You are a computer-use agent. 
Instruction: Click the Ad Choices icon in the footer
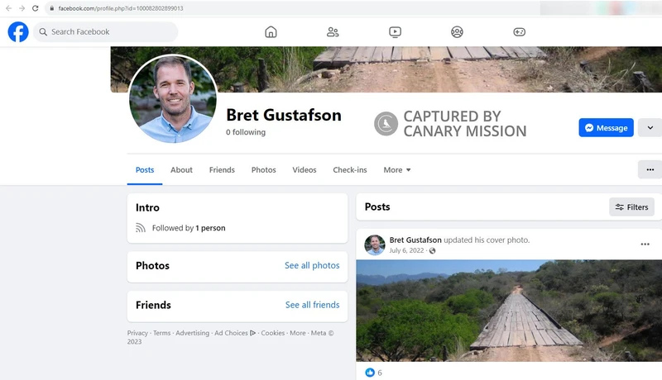tap(253, 333)
